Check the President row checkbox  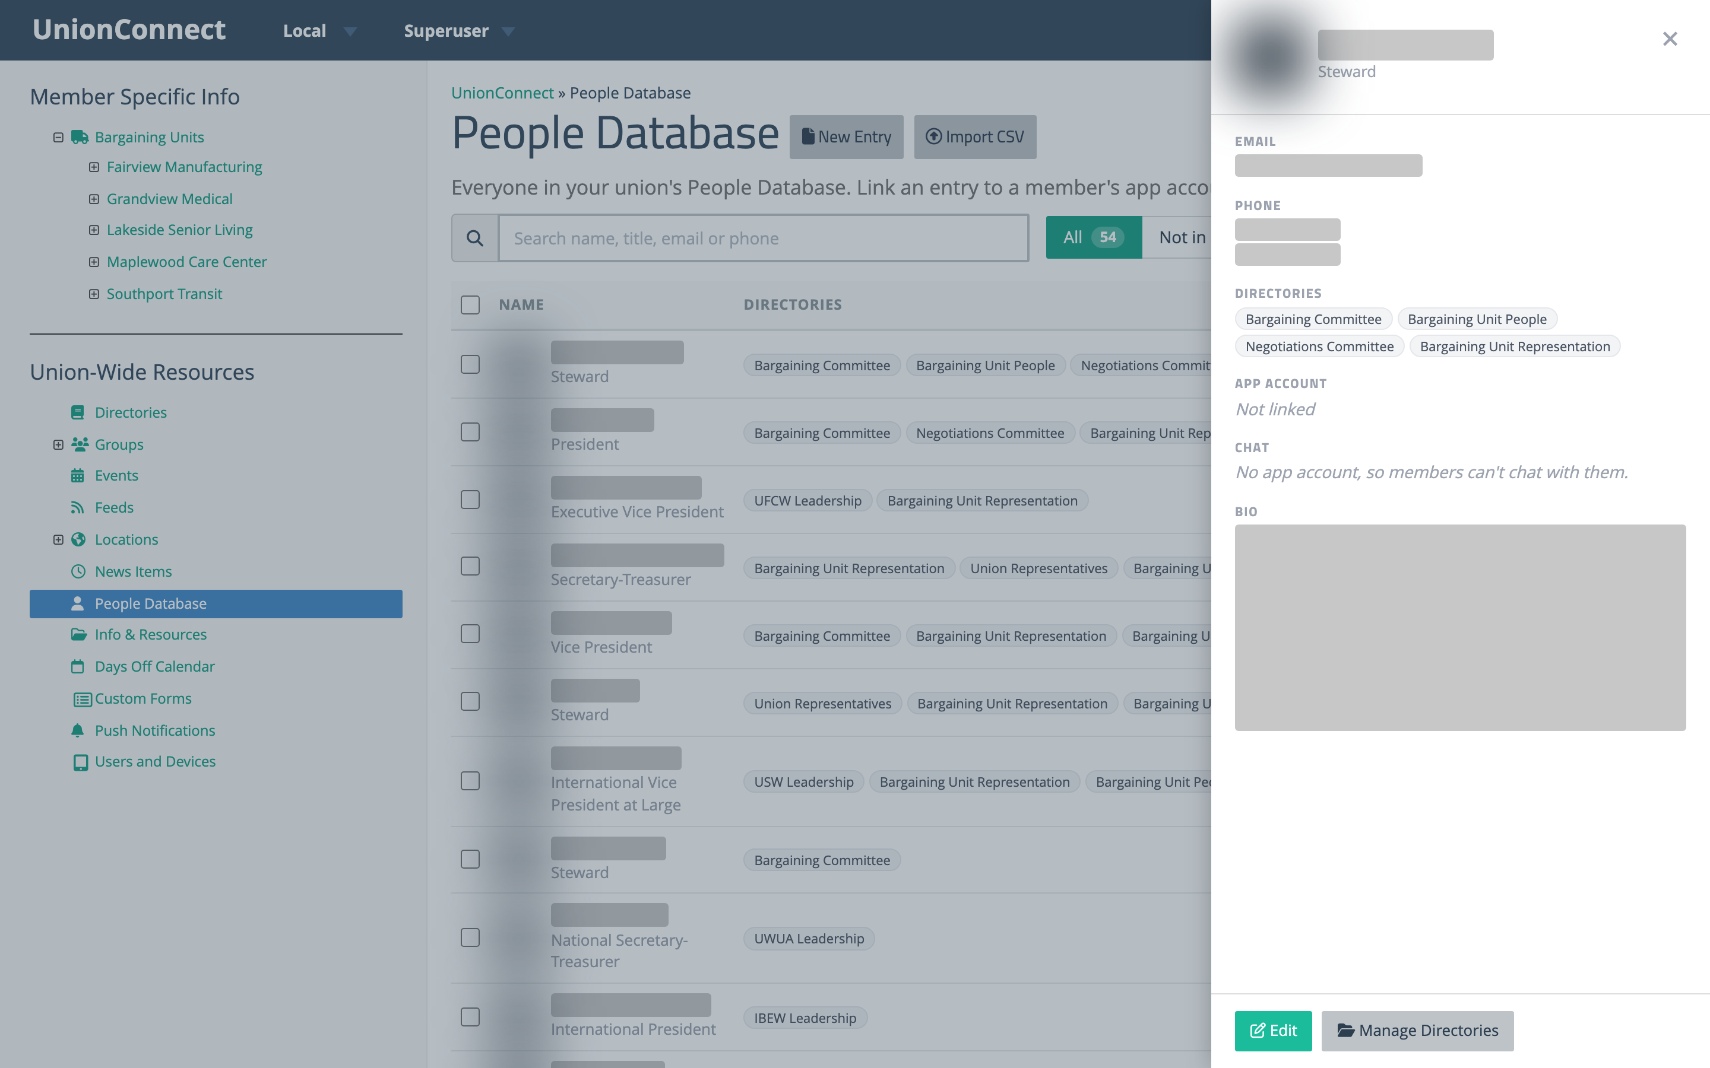point(470,431)
